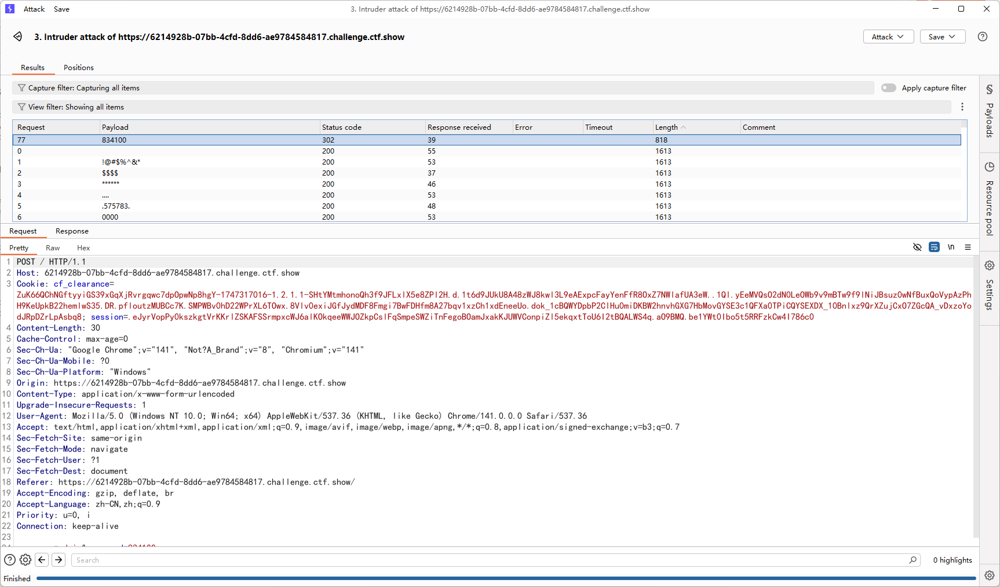
Task: Open the help question mark icon top right
Action: coord(983,37)
